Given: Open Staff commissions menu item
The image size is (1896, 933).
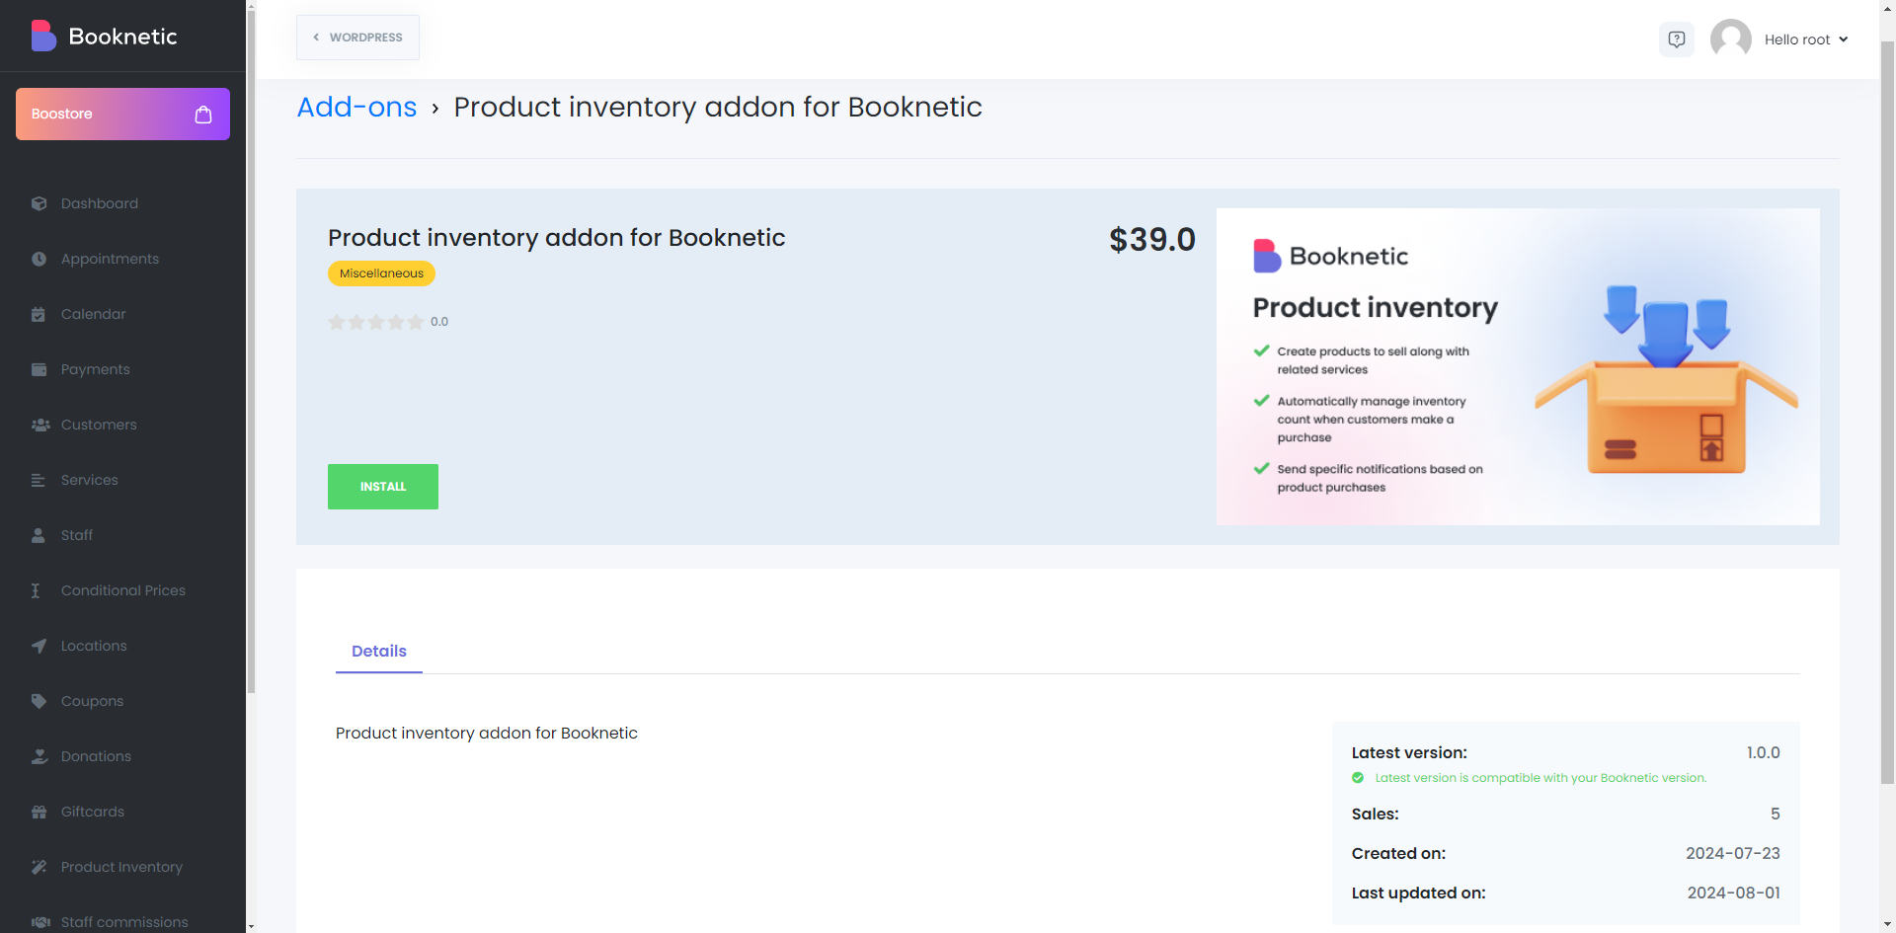Looking at the screenshot, I should (x=122, y=921).
